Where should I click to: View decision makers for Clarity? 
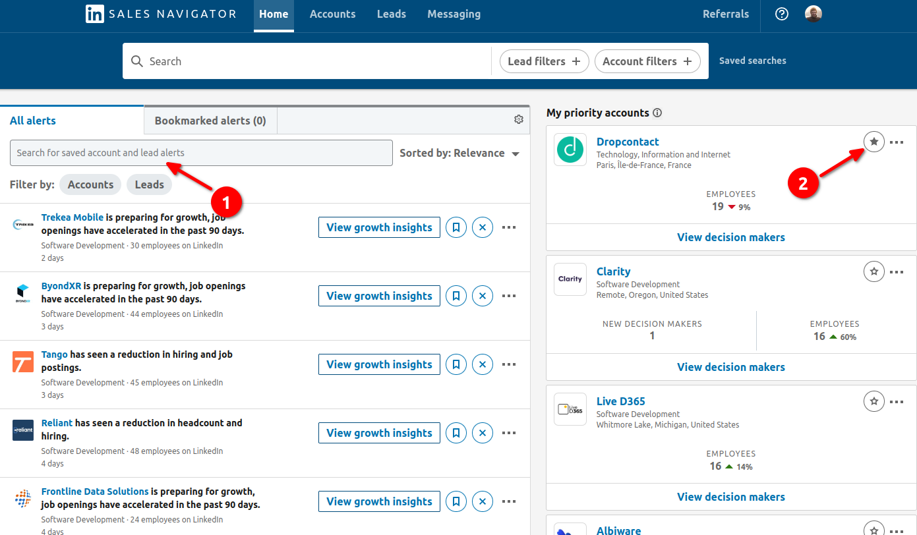[x=731, y=367]
